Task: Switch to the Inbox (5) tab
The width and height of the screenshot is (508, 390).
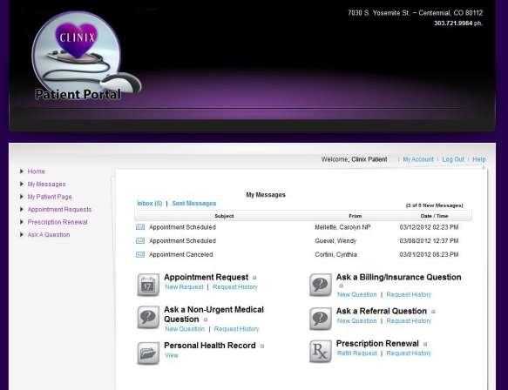Action: (149, 203)
